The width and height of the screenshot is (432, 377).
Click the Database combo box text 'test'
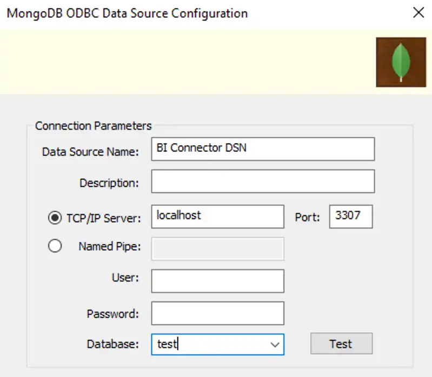coord(211,344)
